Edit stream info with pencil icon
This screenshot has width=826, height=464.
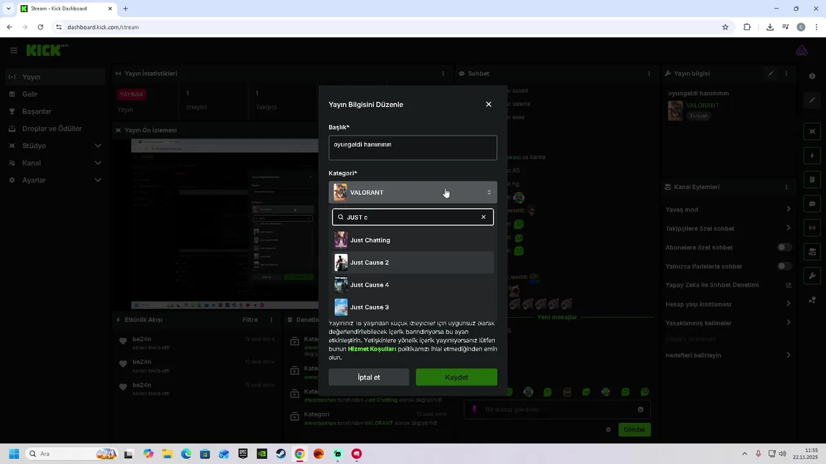pyautogui.click(x=771, y=73)
